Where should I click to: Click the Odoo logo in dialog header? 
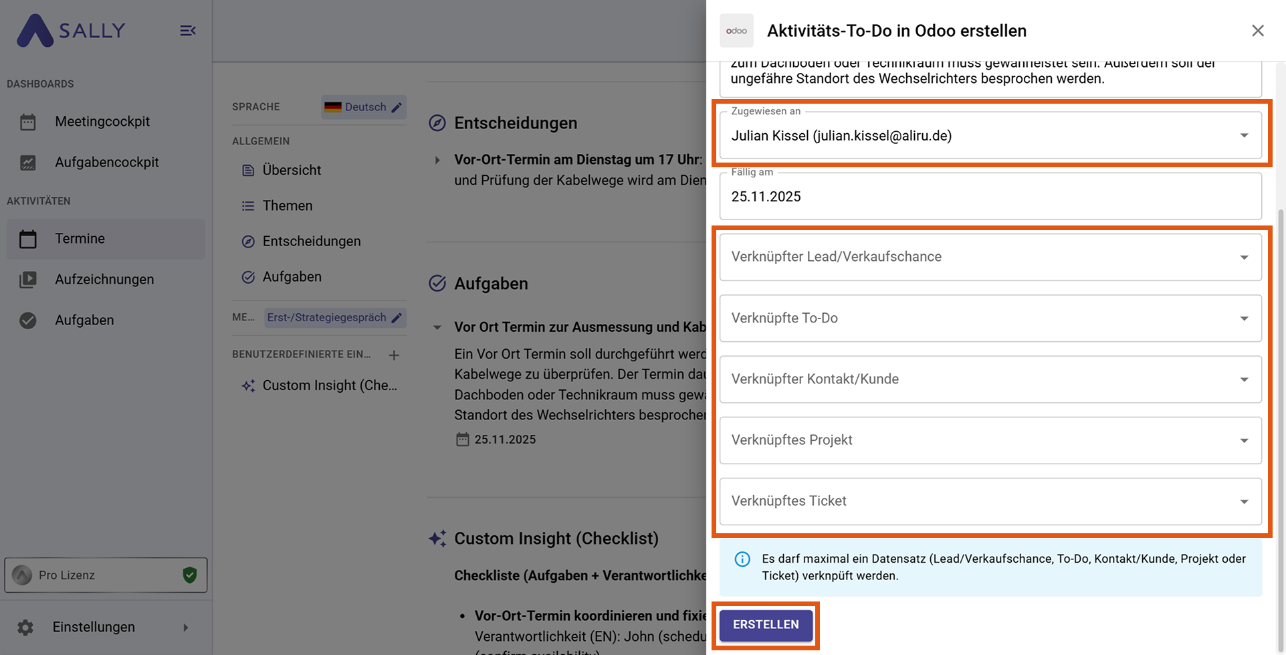pyautogui.click(x=736, y=31)
